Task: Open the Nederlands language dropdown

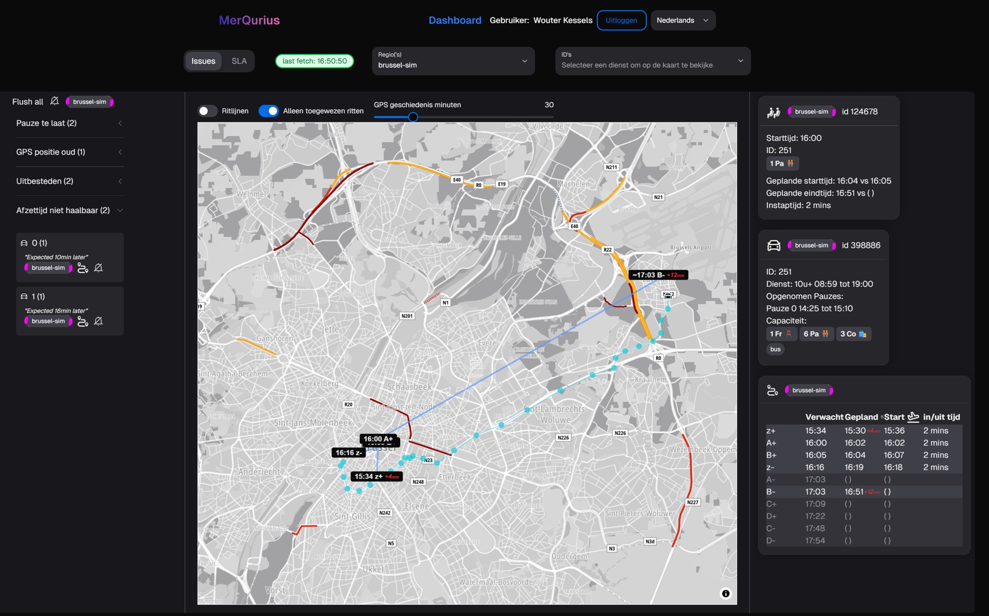Action: 683,21
